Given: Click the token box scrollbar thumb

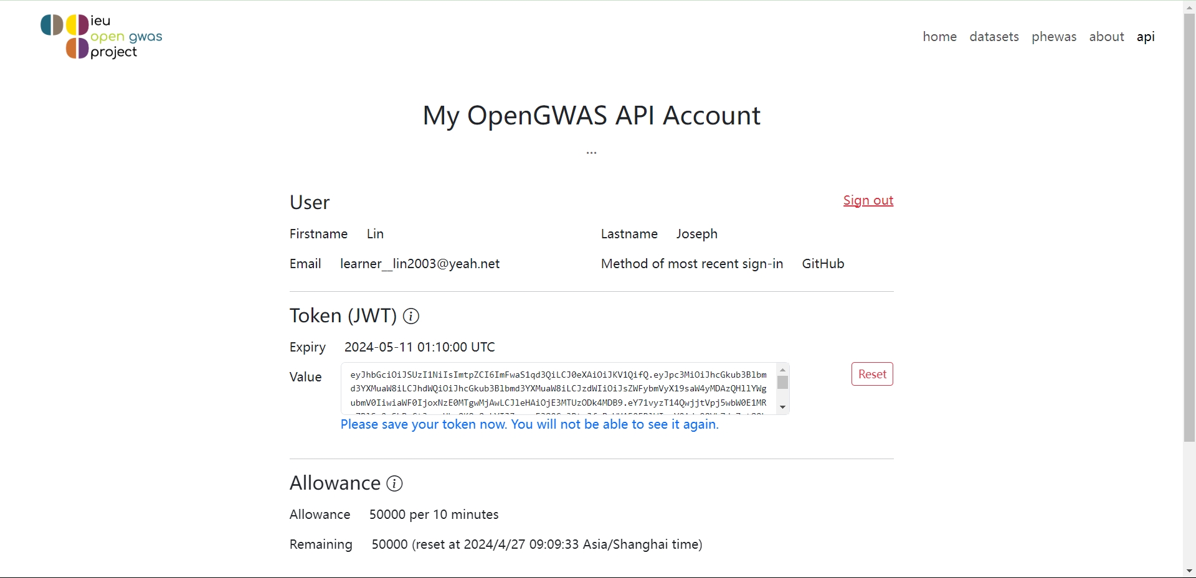Looking at the screenshot, I should [x=783, y=383].
